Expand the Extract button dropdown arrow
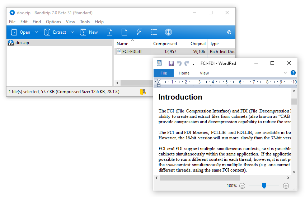Image resolution: width=305 pixels, height=197 pixels. [x=72, y=32]
